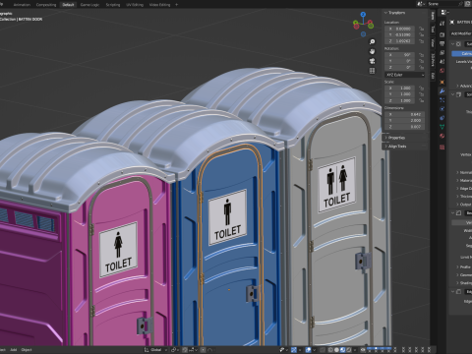The height and width of the screenshot is (354, 472).
Task: Open the Object menu in viewport header
Action: click(x=27, y=350)
